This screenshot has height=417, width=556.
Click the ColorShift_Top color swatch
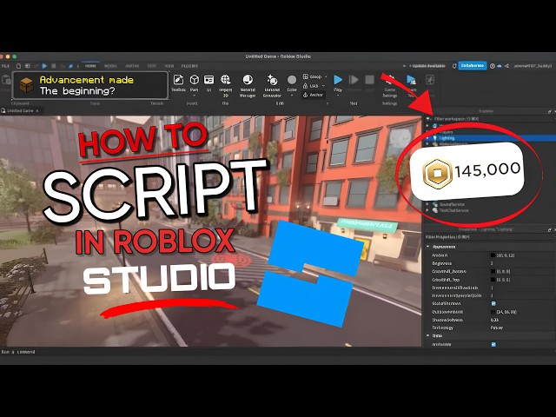click(493, 280)
